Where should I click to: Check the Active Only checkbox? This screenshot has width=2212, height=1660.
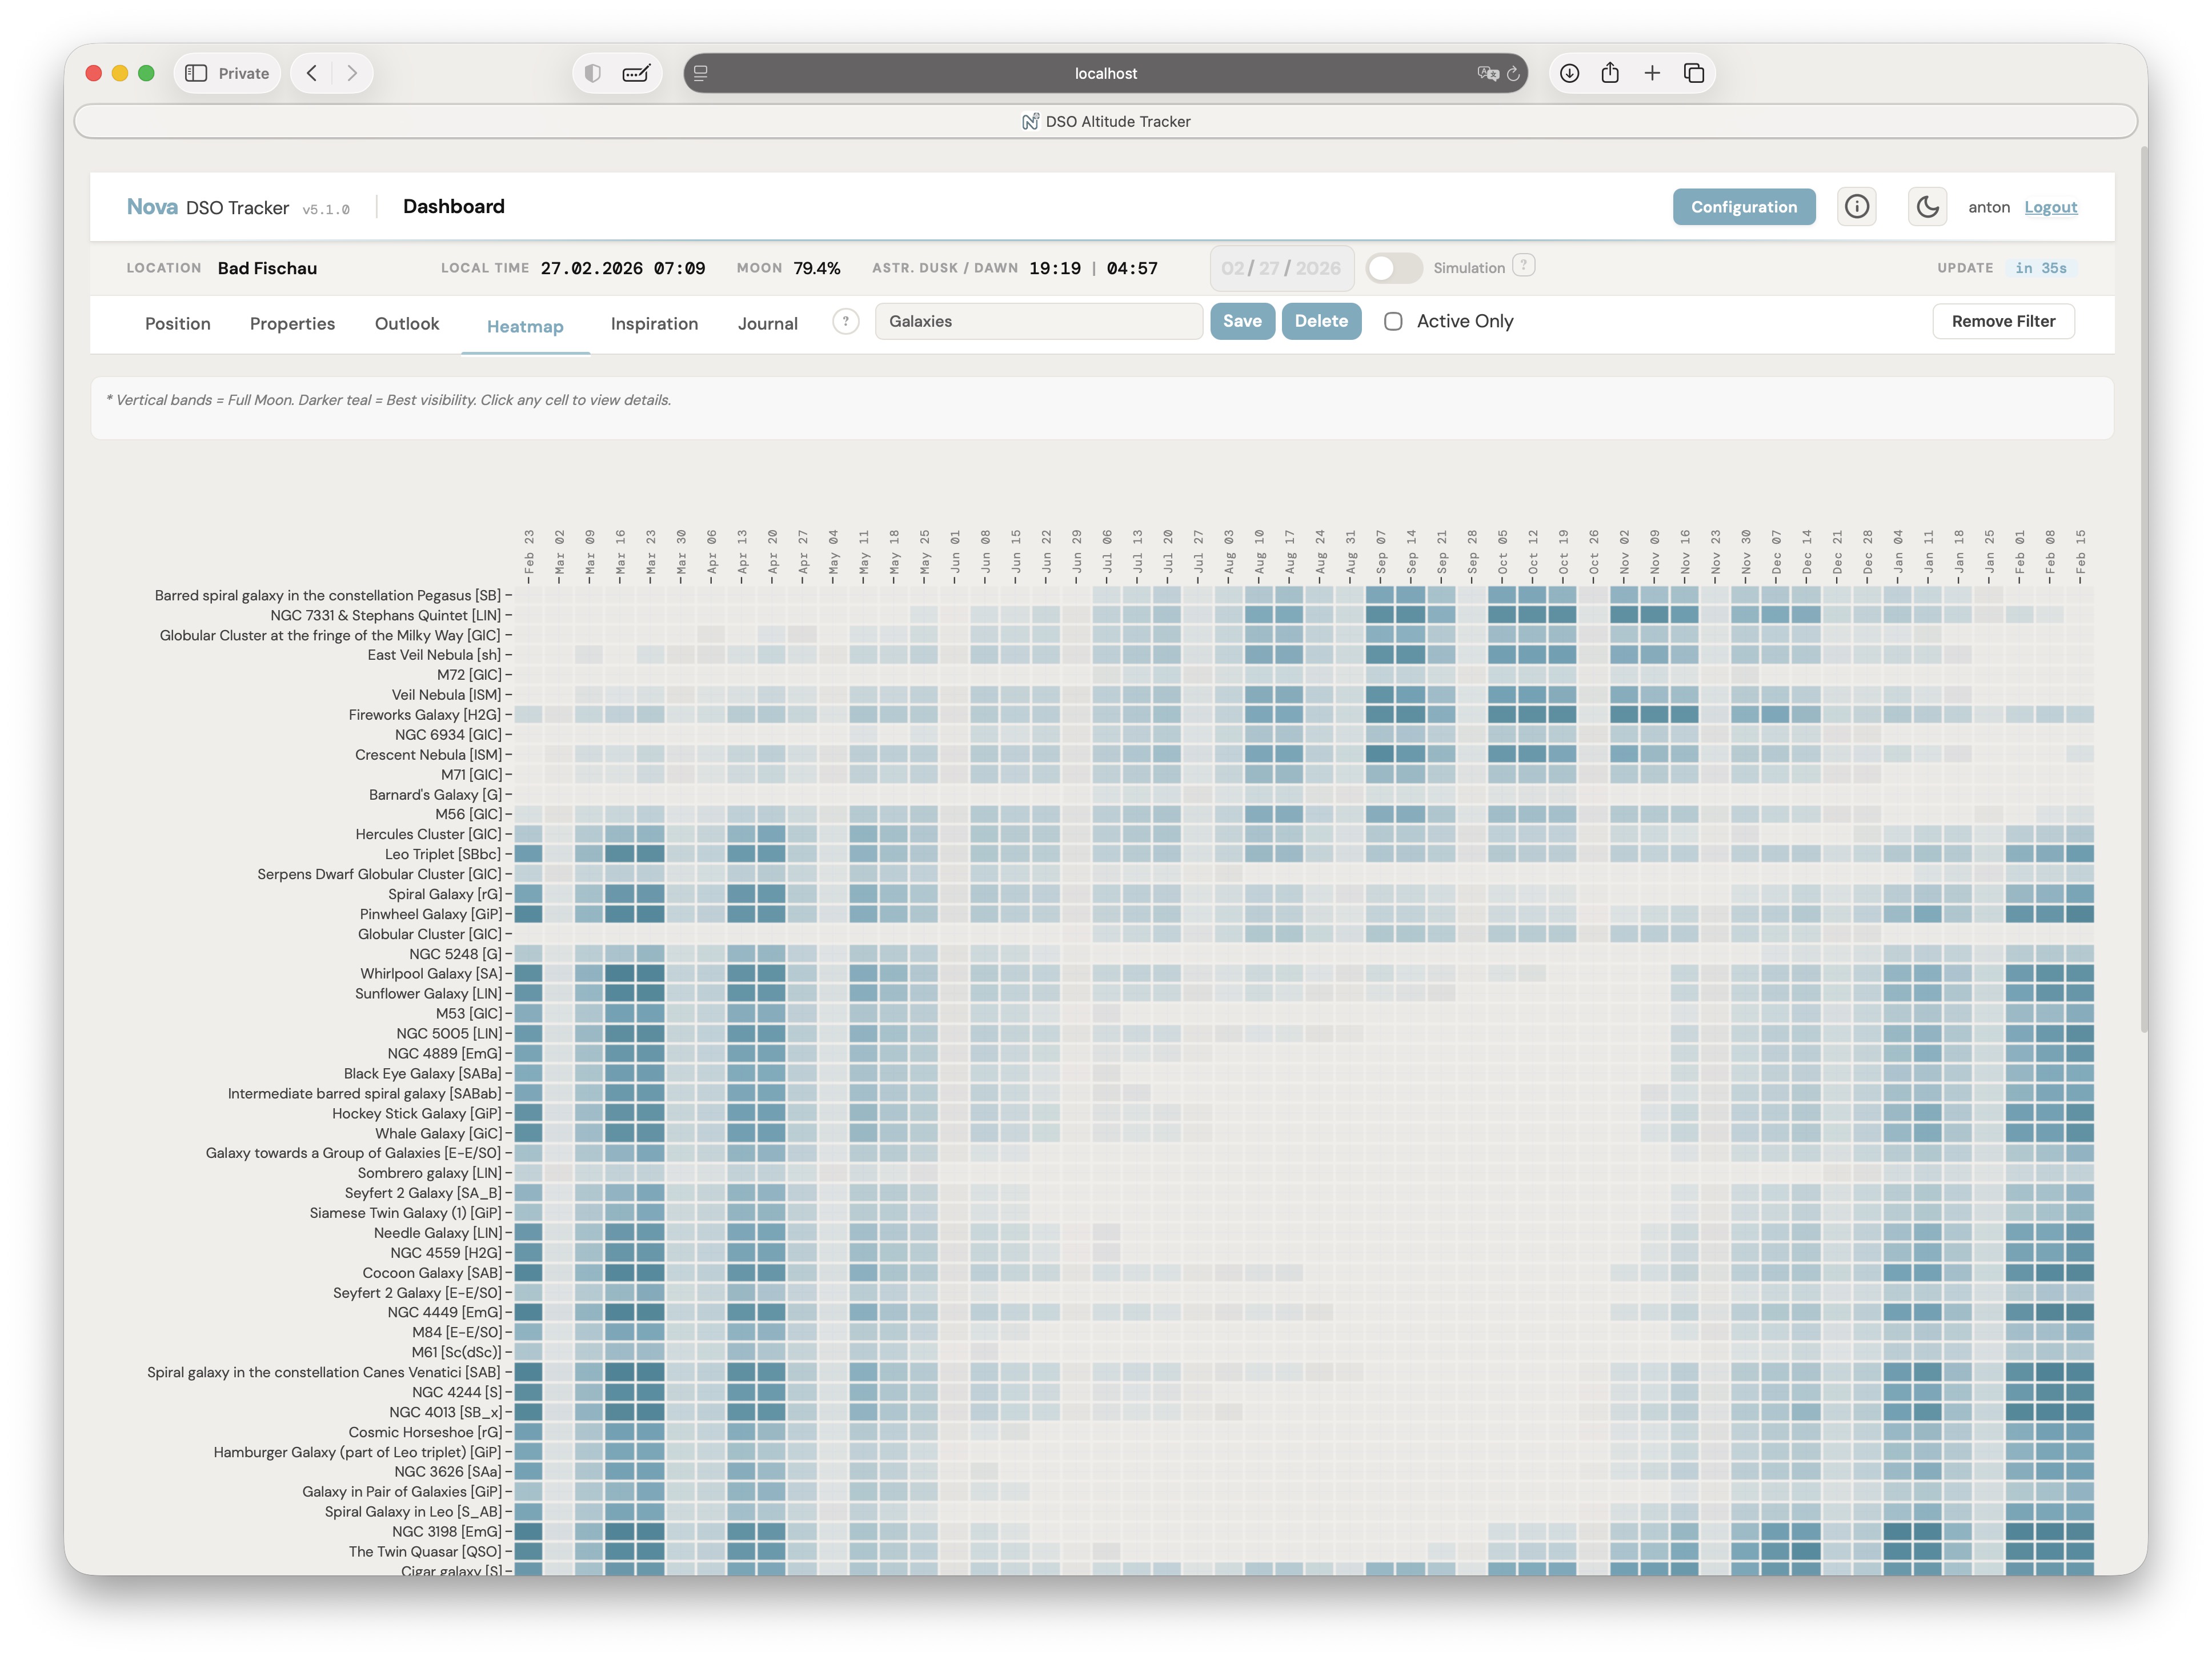click(x=1393, y=321)
